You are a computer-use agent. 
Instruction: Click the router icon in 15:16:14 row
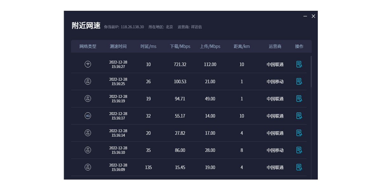coord(88,133)
